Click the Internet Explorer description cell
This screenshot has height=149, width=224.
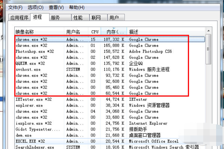[148, 123]
